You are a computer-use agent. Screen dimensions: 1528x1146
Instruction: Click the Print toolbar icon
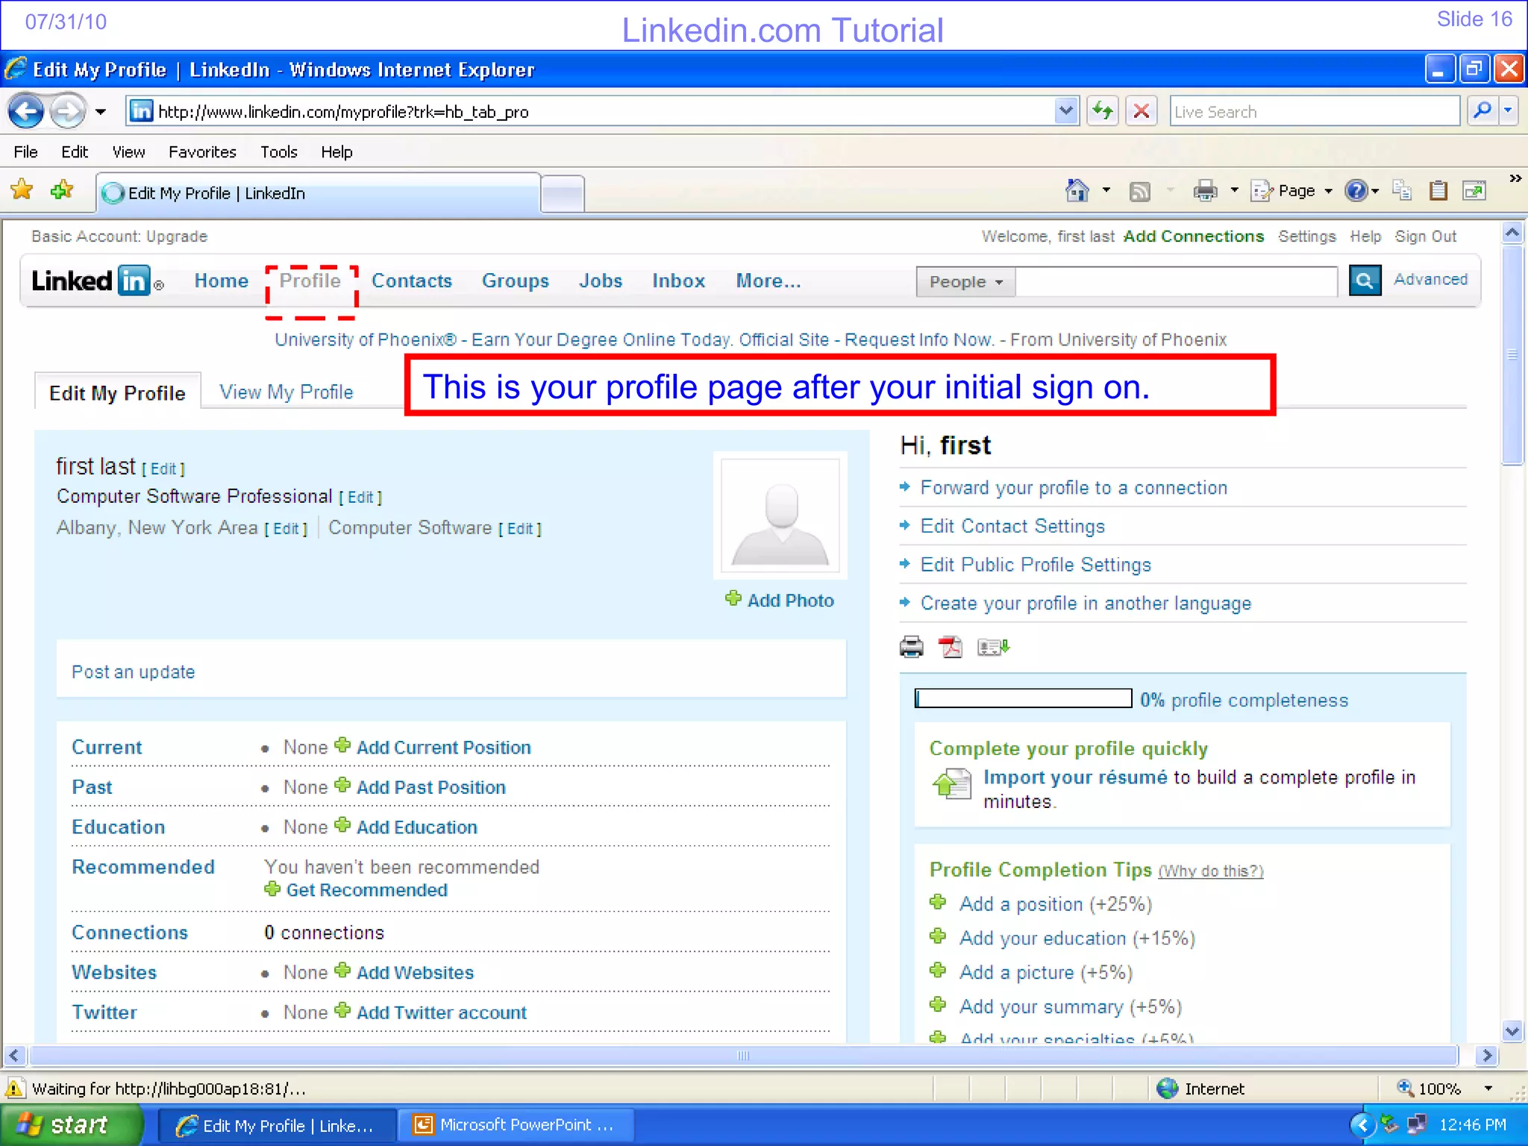click(x=1205, y=191)
